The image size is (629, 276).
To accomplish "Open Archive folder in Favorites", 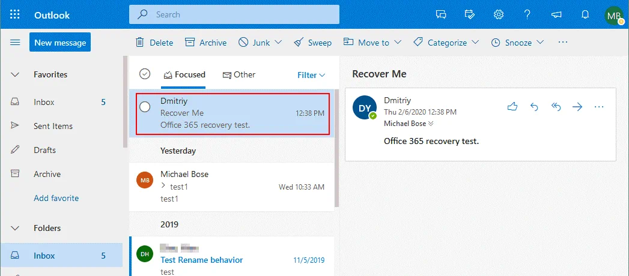I will (61, 174).
